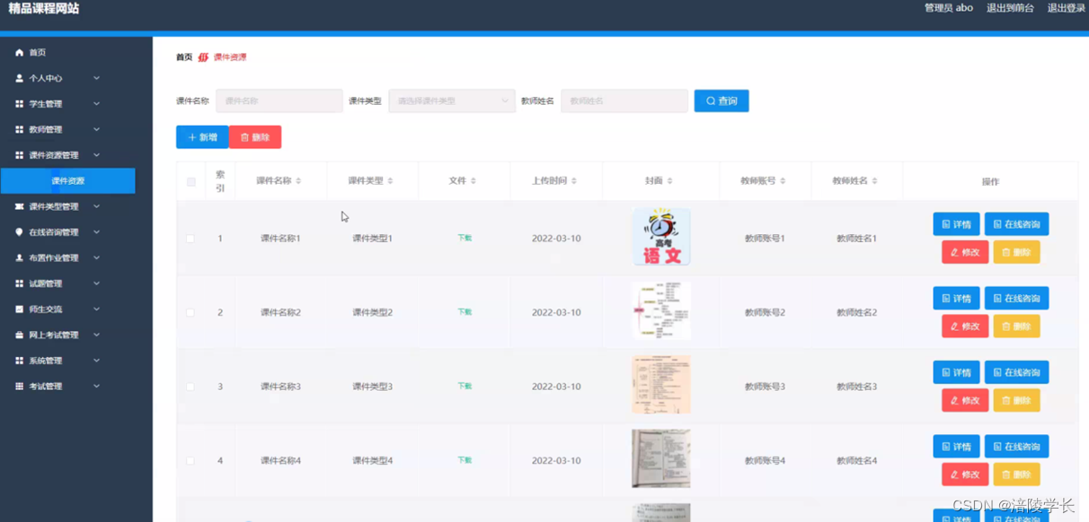Check the box for row 课件名称3
The width and height of the screenshot is (1089, 522).
(190, 387)
